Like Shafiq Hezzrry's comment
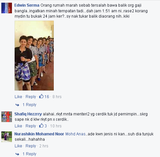The image size is (160, 157). [18, 126]
